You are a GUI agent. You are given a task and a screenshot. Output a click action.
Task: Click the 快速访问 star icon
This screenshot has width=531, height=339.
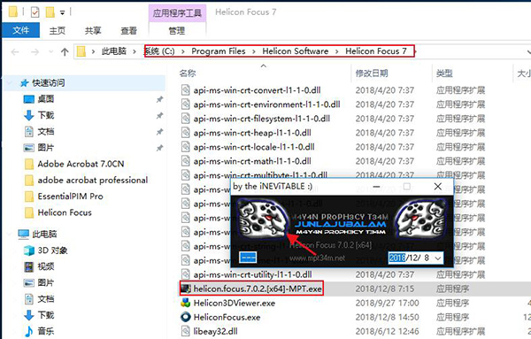pos(24,82)
